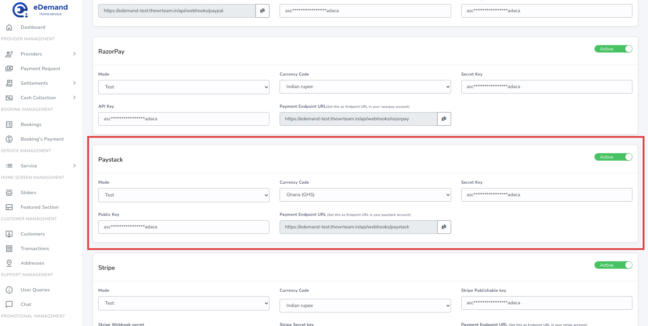The height and width of the screenshot is (326, 648).
Task: Click the Paystack endpoint URL field
Action: [358, 227]
